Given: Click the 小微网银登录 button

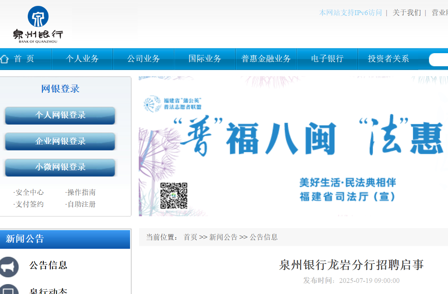Looking at the screenshot, I should click(60, 167).
